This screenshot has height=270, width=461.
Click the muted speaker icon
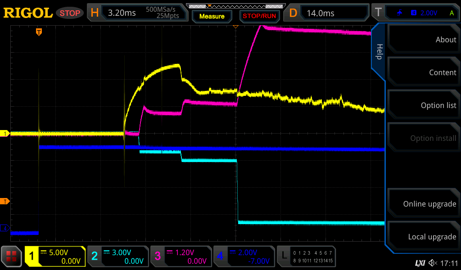click(x=433, y=263)
